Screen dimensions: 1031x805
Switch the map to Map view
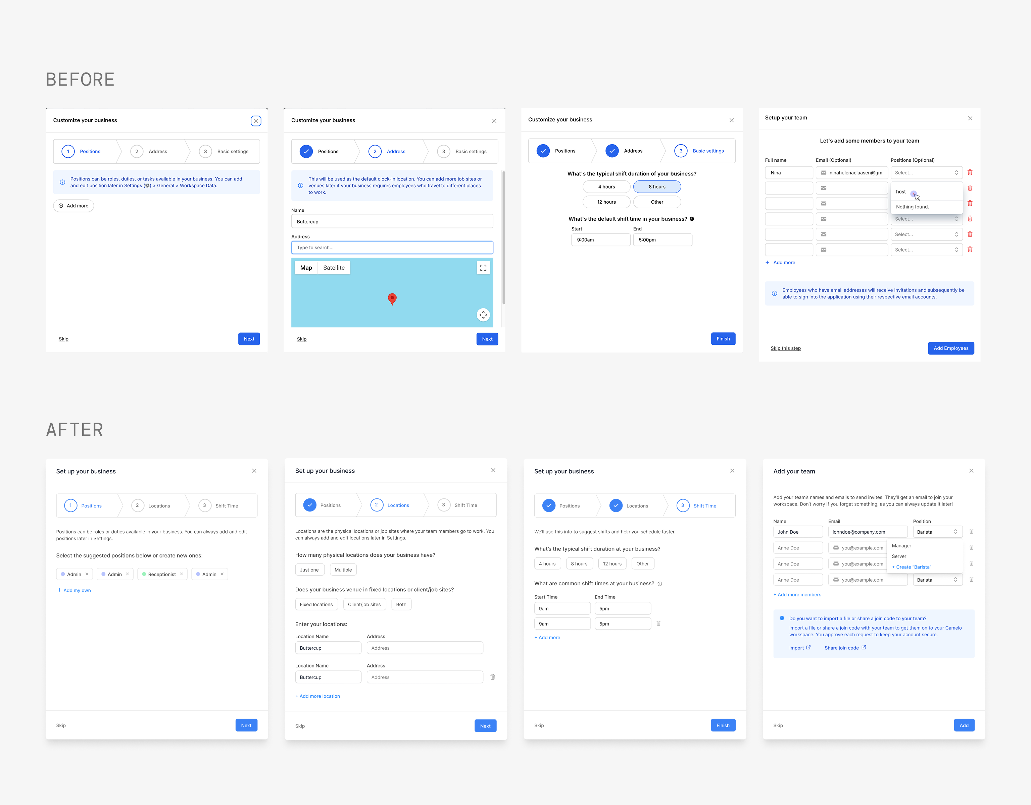click(306, 268)
